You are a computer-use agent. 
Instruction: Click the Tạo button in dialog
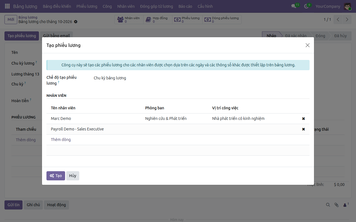tap(56, 176)
